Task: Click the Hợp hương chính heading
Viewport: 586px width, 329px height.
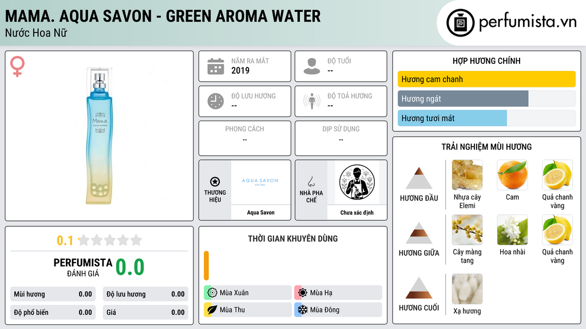Action: click(486, 61)
